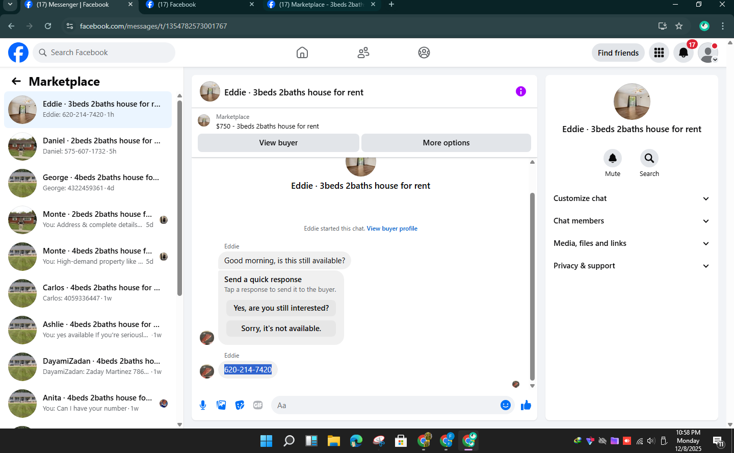Install app icon in address bar
The width and height of the screenshot is (734, 453).
click(x=663, y=26)
